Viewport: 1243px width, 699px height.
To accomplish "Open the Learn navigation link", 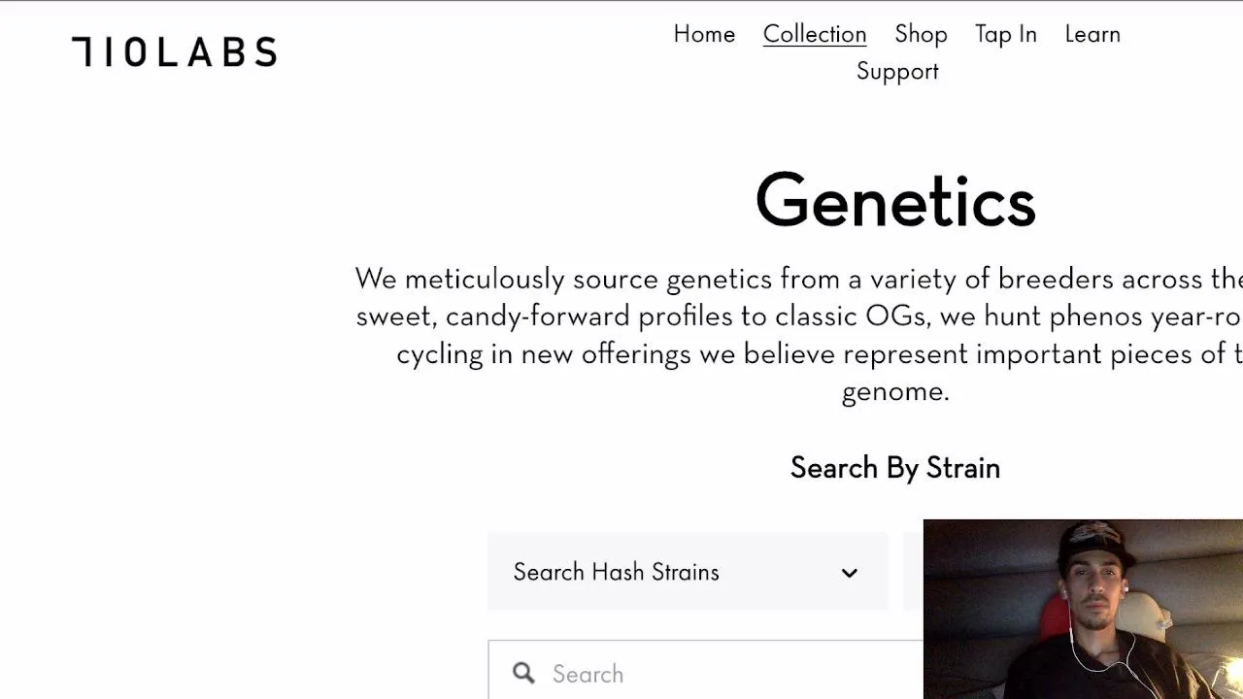I will (1092, 34).
